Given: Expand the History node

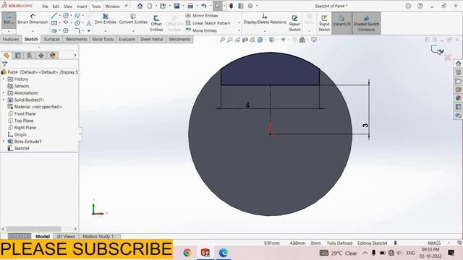Looking at the screenshot, I should (4, 79).
